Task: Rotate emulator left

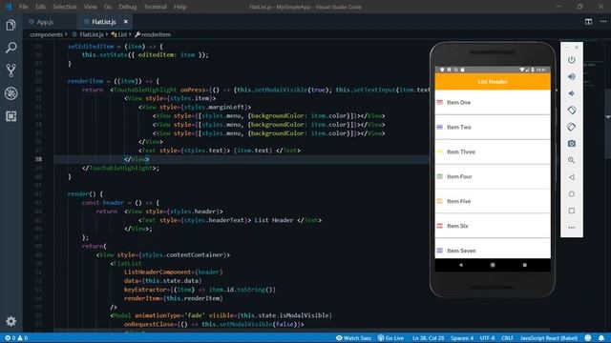Action: (x=572, y=111)
